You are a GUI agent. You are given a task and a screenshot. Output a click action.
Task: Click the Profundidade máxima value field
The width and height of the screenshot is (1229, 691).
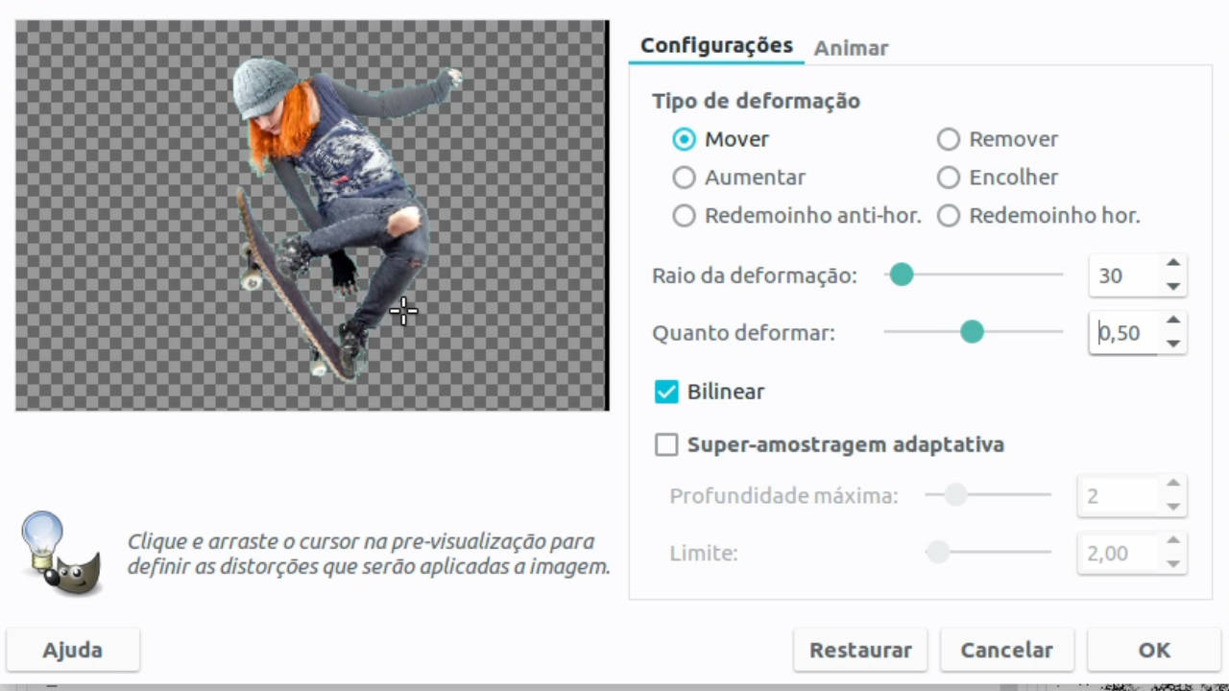click(x=1118, y=496)
